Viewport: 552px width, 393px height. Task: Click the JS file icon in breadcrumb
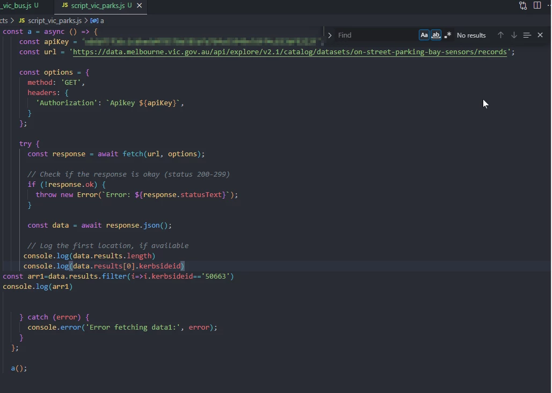click(22, 20)
